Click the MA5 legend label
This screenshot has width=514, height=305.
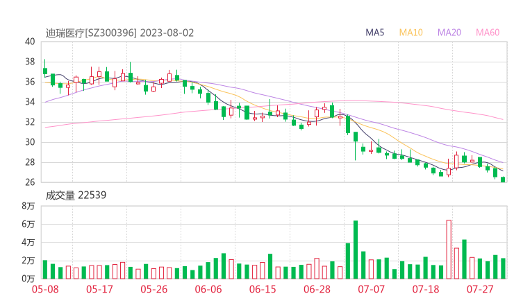(x=374, y=33)
